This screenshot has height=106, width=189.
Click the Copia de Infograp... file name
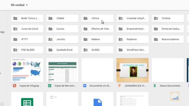click(x=30, y=86)
